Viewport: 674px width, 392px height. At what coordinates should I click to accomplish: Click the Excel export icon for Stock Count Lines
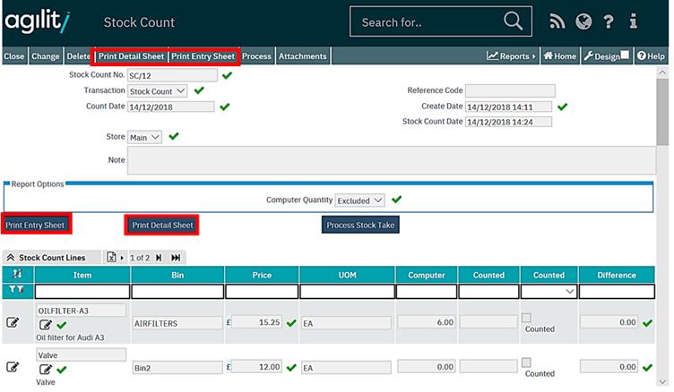click(x=111, y=258)
